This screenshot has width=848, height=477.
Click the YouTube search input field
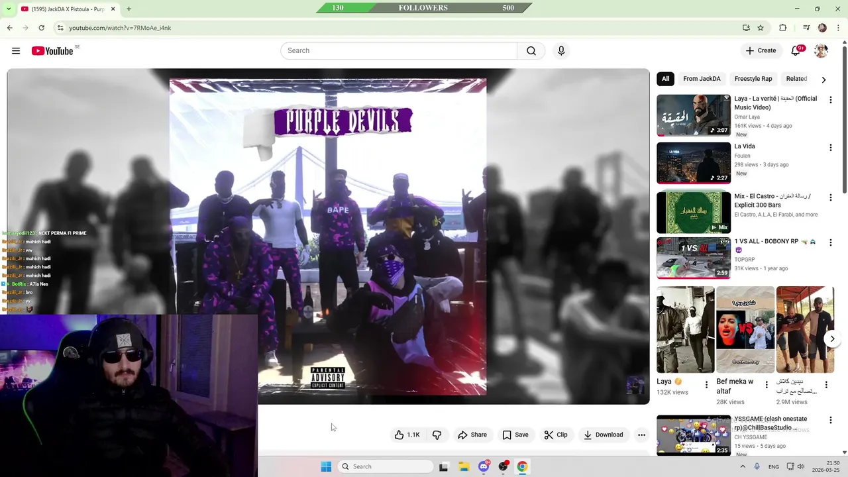coord(399,51)
